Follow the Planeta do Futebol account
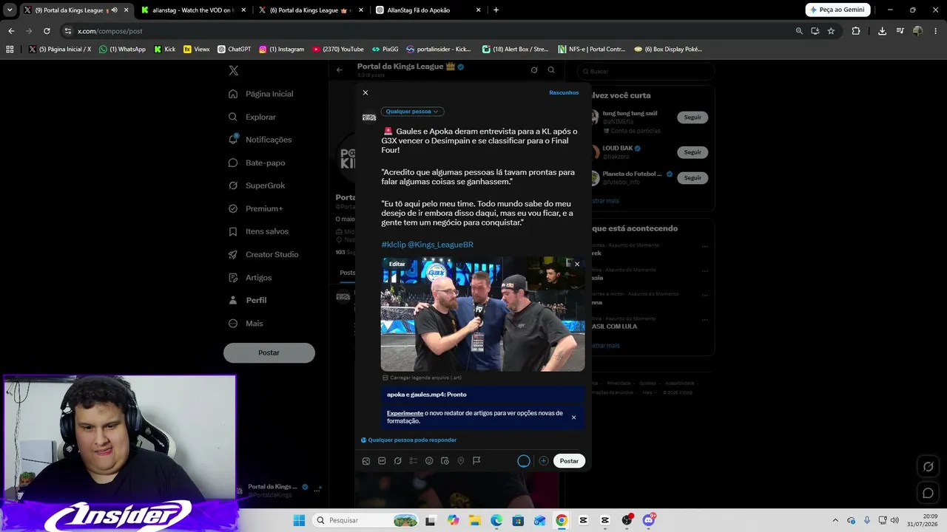 tap(692, 177)
